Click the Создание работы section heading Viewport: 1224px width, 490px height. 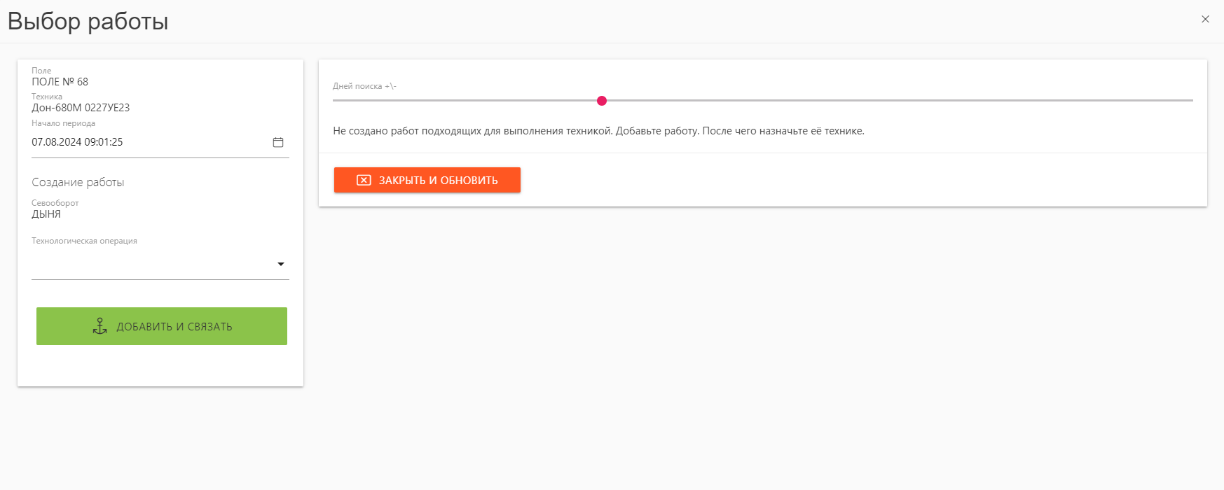[x=78, y=182]
